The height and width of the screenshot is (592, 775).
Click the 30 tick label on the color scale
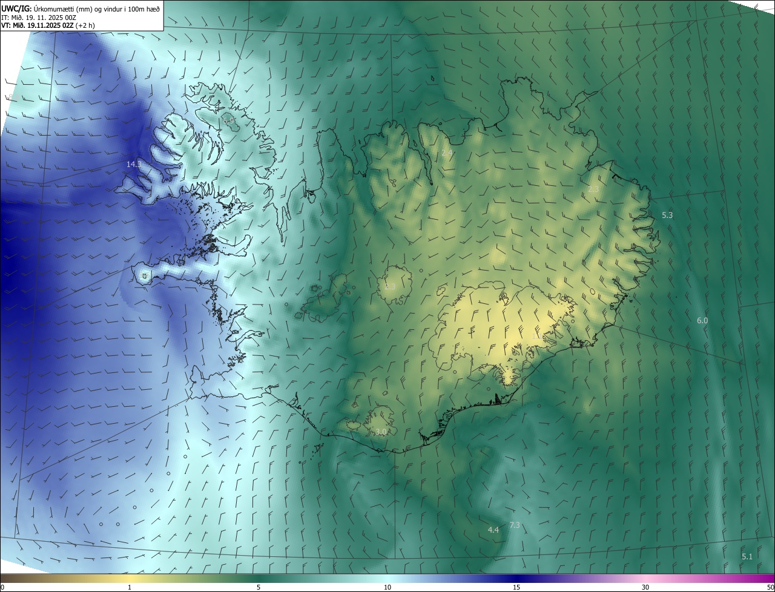(x=645, y=587)
